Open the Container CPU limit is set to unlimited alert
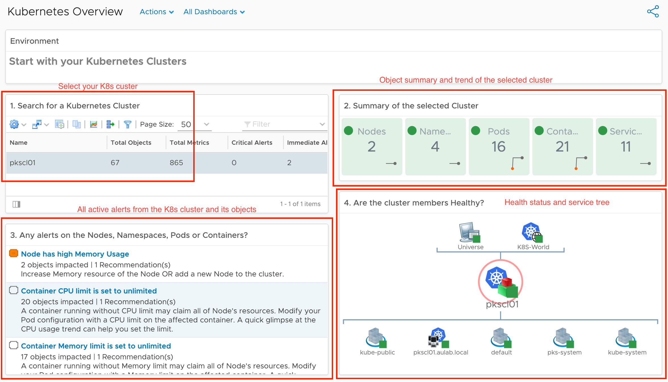668x382 pixels. tap(89, 291)
